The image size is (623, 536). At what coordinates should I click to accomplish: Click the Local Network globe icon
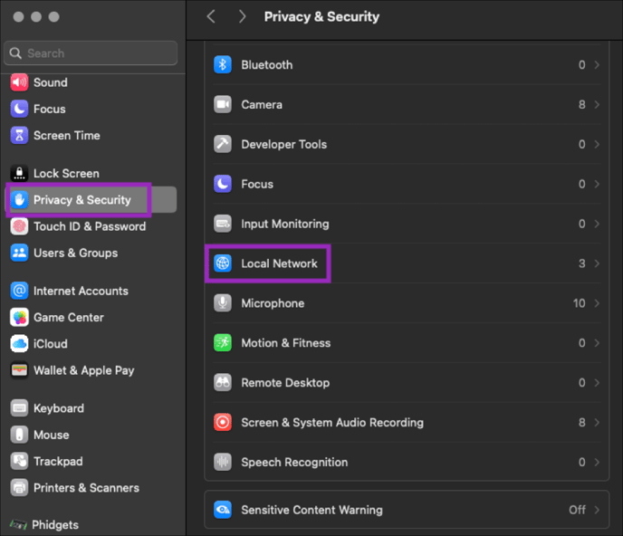click(x=223, y=263)
